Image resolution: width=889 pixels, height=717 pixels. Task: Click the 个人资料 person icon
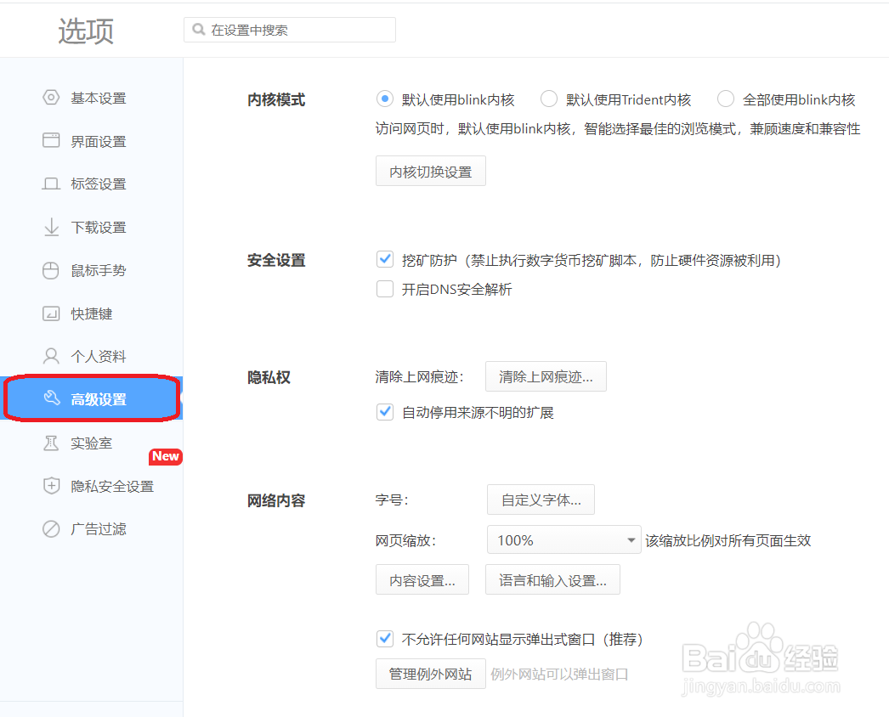coord(51,356)
